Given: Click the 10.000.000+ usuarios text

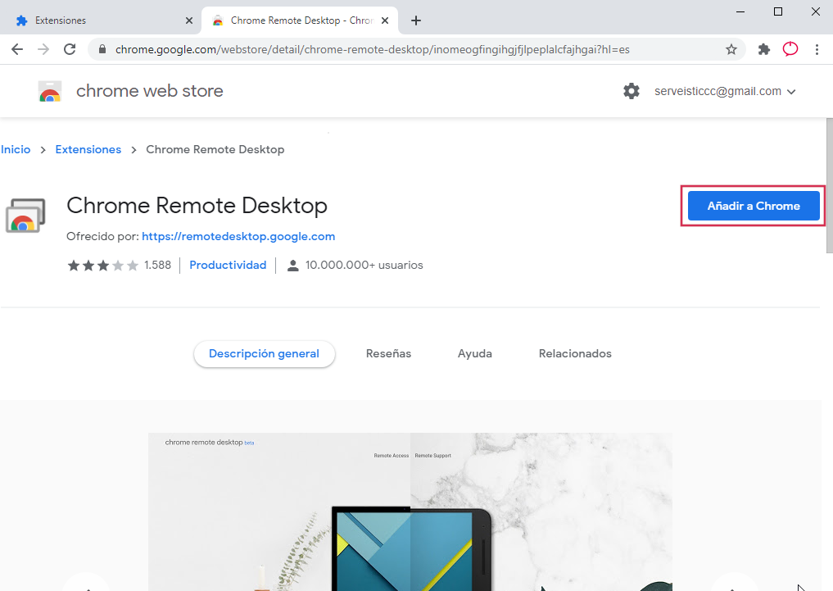Looking at the screenshot, I should tap(364, 266).
